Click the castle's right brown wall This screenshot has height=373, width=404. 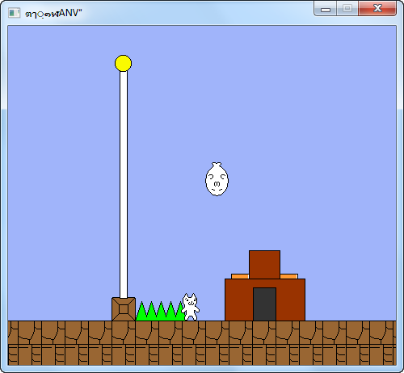tap(291, 300)
